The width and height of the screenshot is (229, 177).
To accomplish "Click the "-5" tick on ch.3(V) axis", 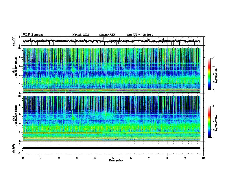I will click(19, 153).
